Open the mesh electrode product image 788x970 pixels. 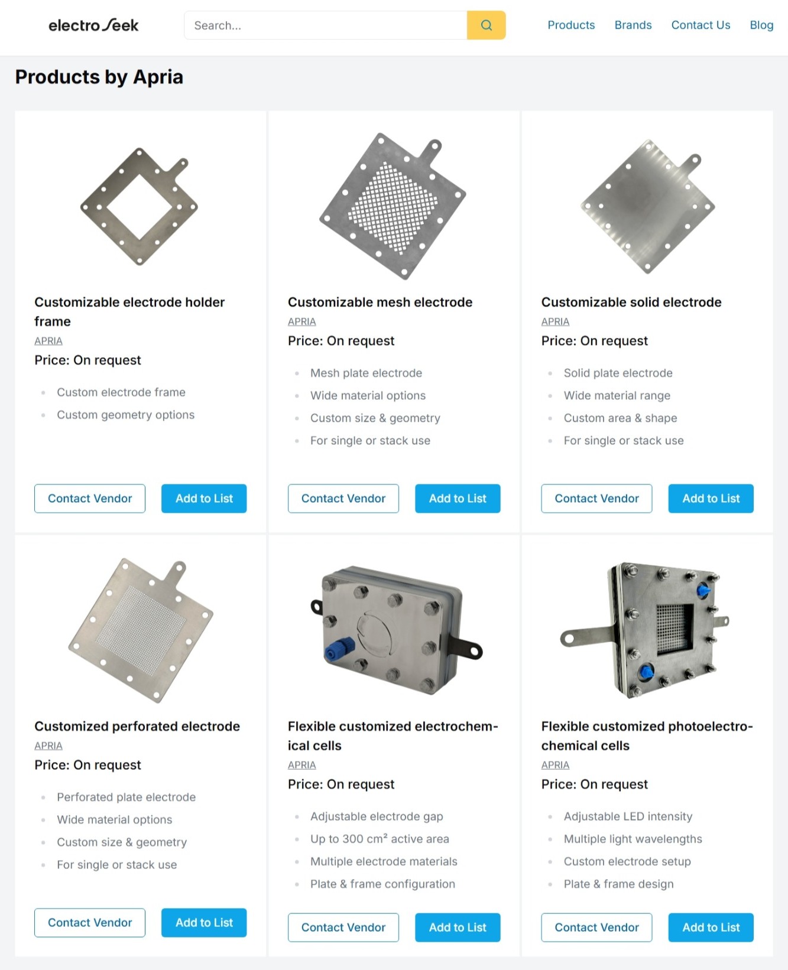pyautogui.click(x=393, y=206)
